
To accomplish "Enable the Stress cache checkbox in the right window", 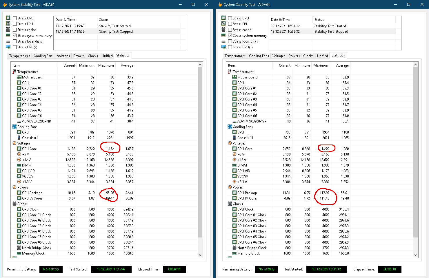I will (x=230, y=30).
